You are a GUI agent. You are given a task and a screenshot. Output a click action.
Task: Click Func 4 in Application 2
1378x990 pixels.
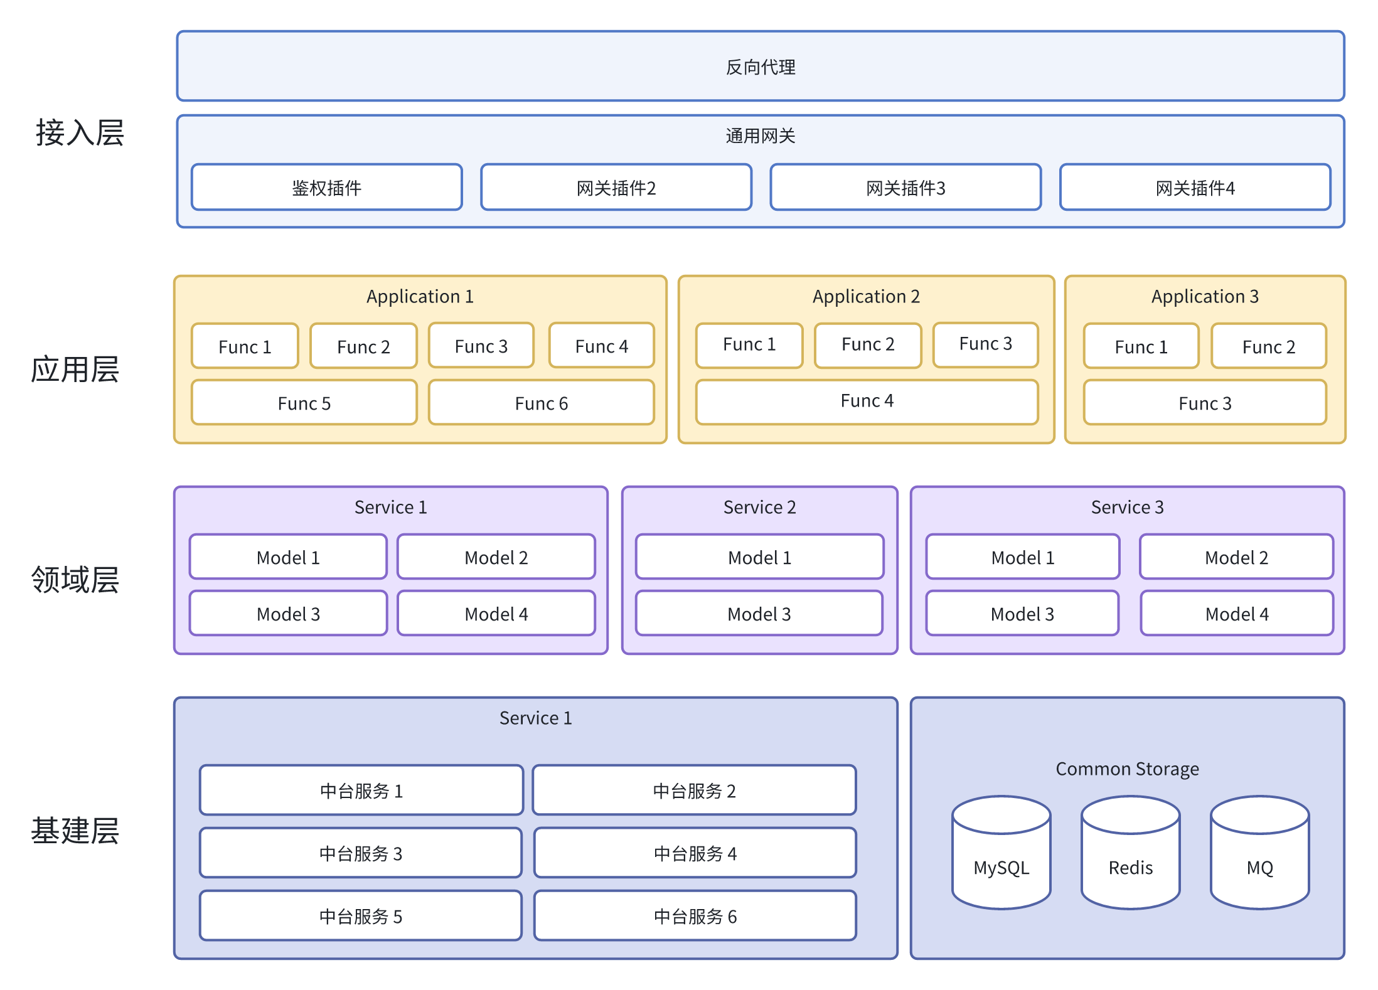(x=867, y=401)
